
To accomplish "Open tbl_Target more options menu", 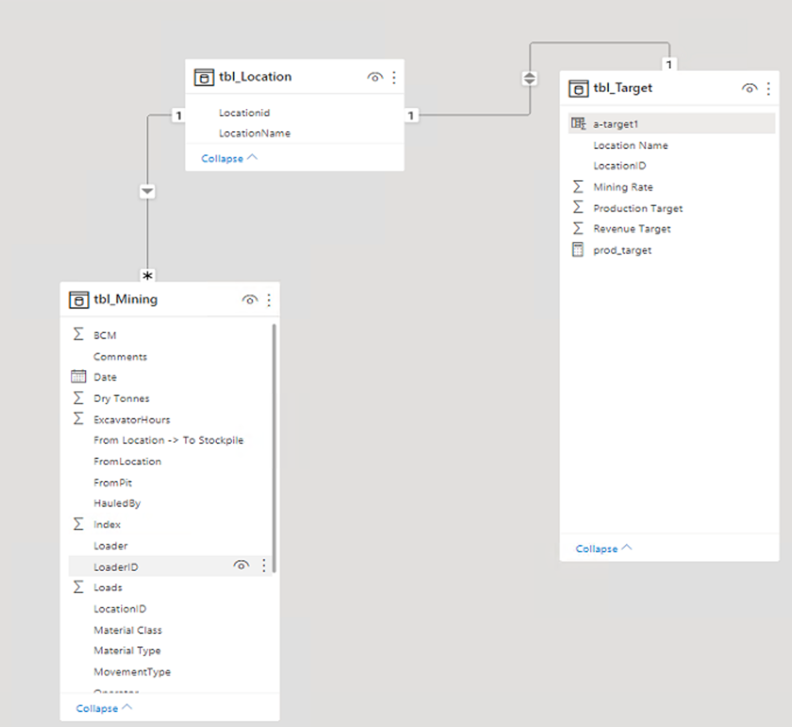I will [768, 88].
